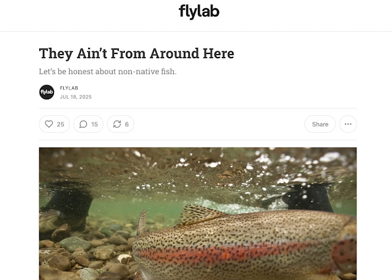Click the right wading boot in the photo

pos(307,197)
